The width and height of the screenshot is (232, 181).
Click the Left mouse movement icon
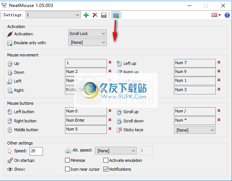10,81
